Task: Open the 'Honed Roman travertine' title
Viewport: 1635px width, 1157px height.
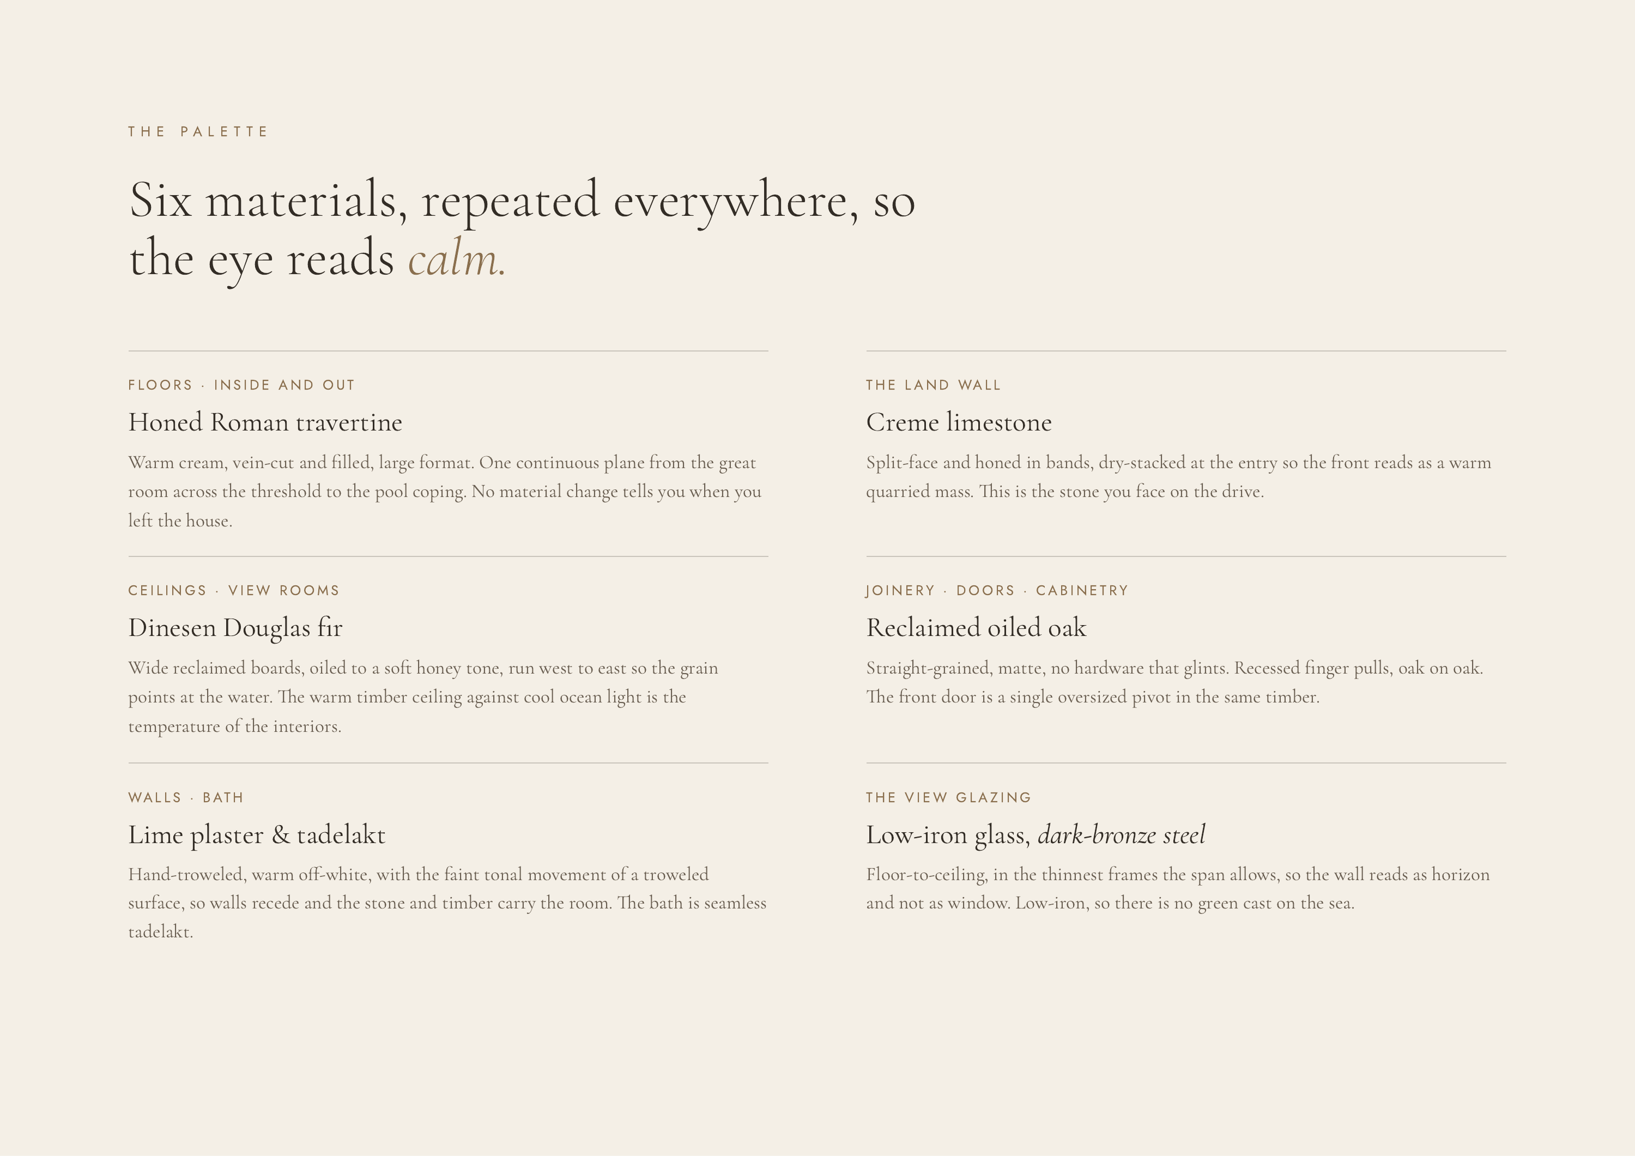Action: (265, 422)
